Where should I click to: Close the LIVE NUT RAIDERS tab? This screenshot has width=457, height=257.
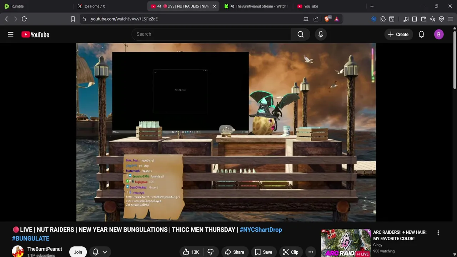(x=214, y=6)
